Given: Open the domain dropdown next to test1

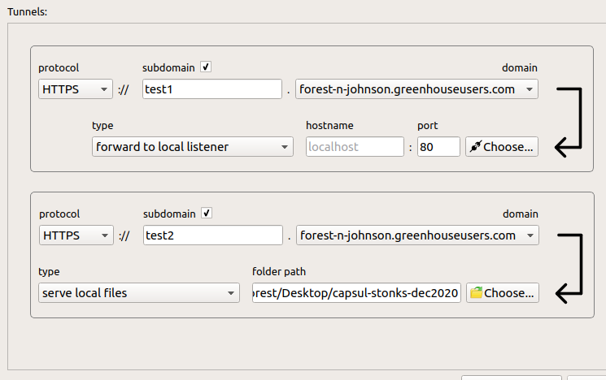Looking at the screenshot, I should 416,89.
